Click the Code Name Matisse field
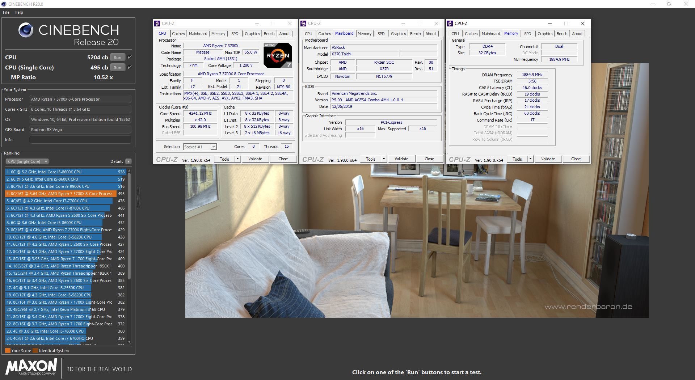Screen dimensions: 695x380 click(x=203, y=52)
